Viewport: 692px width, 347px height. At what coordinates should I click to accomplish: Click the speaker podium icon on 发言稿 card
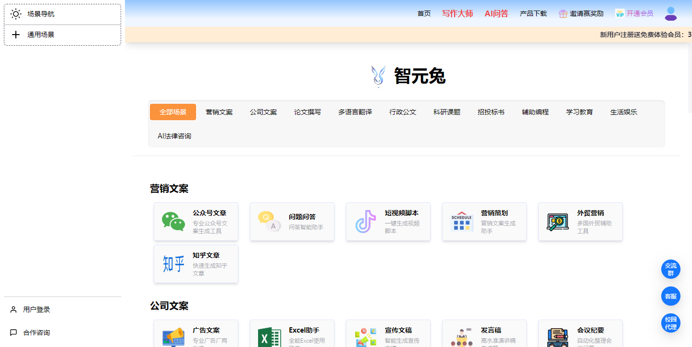[x=462, y=337]
